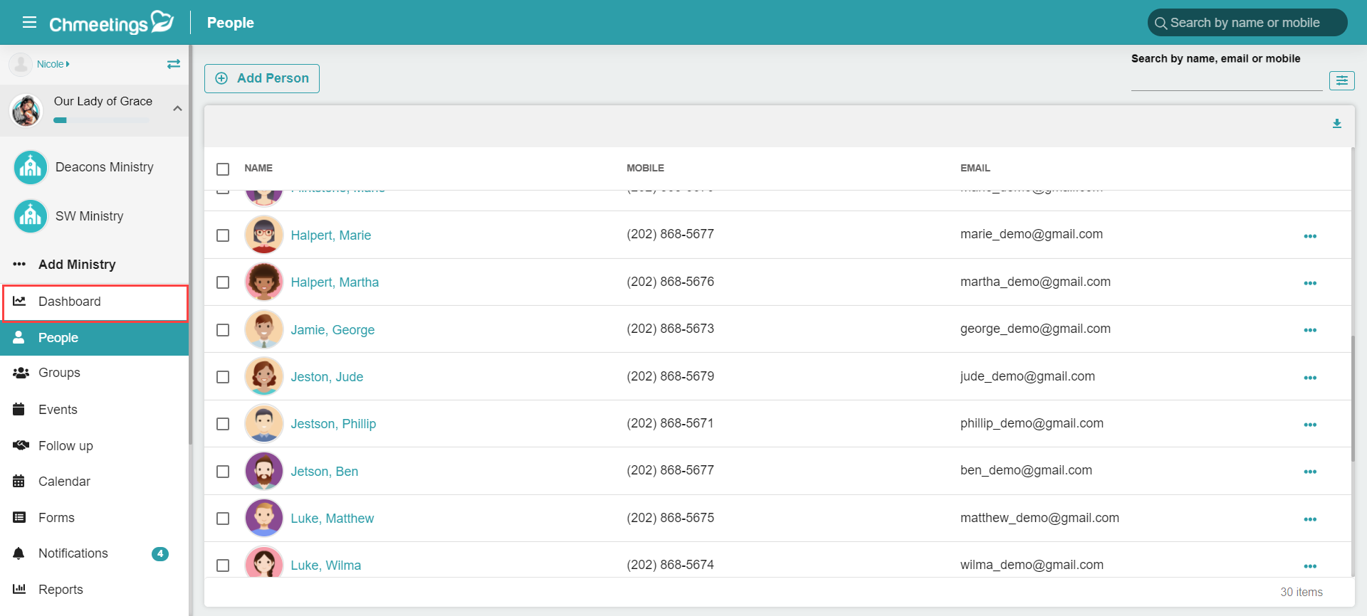This screenshot has height=616, width=1367.
Task: Click the search magnifier icon in header
Action: [x=1161, y=23]
